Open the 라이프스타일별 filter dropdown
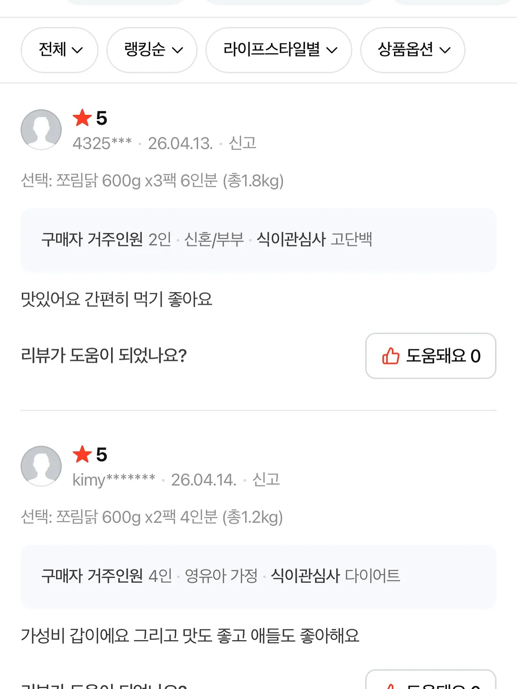This screenshot has width=517, height=689. click(x=279, y=50)
